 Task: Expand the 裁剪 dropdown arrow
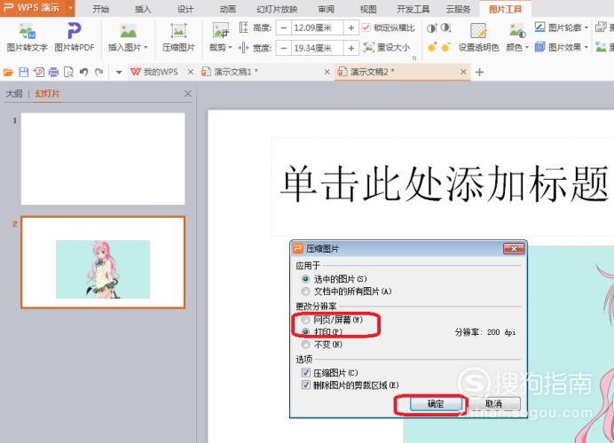pos(231,48)
